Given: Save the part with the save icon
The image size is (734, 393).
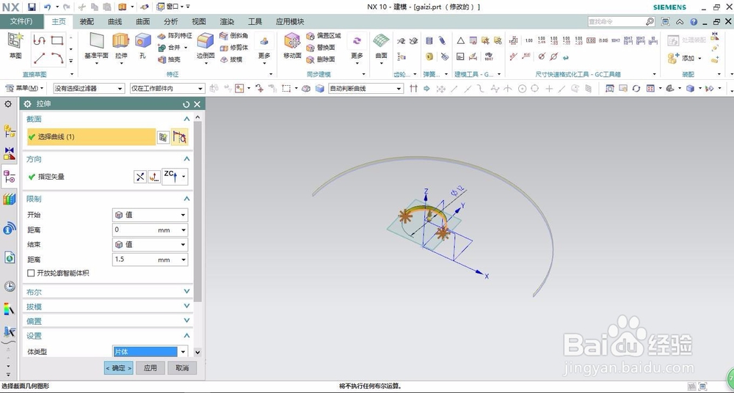Looking at the screenshot, I should 32,7.
